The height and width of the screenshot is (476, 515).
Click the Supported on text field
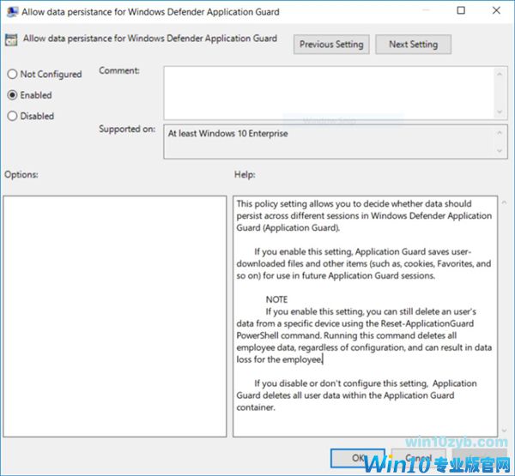[x=335, y=142]
